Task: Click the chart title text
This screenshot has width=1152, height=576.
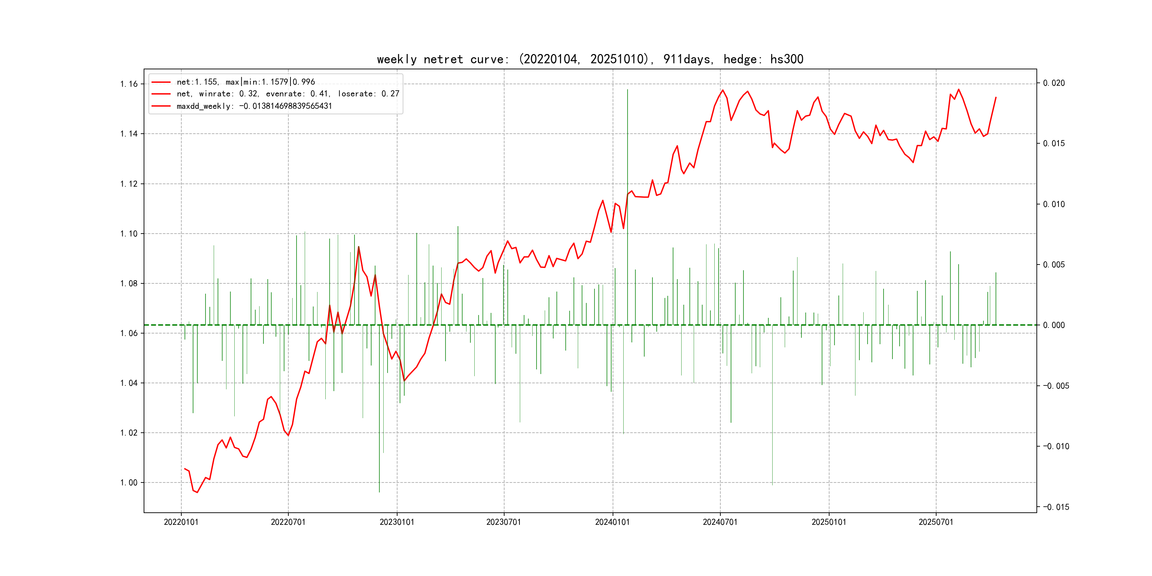Action: [x=590, y=59]
